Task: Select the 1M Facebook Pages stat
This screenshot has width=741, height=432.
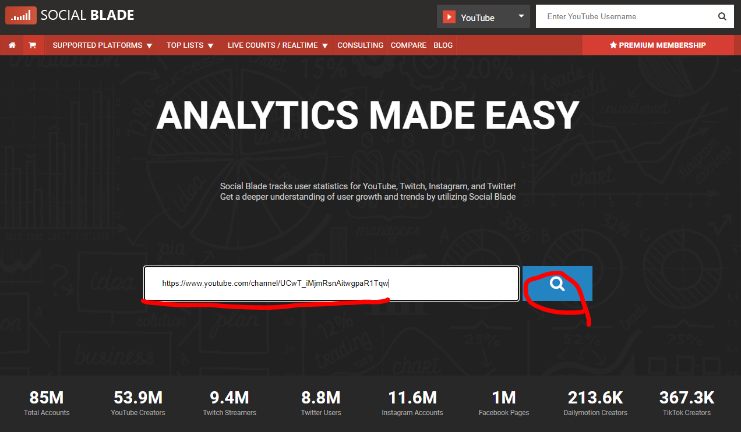Action: [504, 403]
